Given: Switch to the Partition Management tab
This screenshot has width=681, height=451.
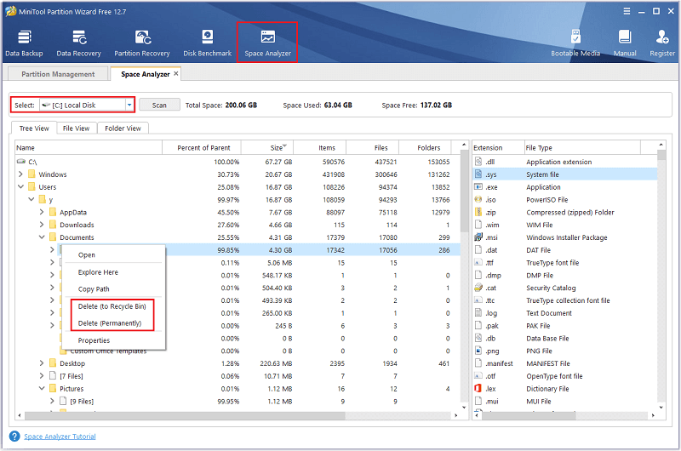Looking at the screenshot, I should [x=58, y=74].
